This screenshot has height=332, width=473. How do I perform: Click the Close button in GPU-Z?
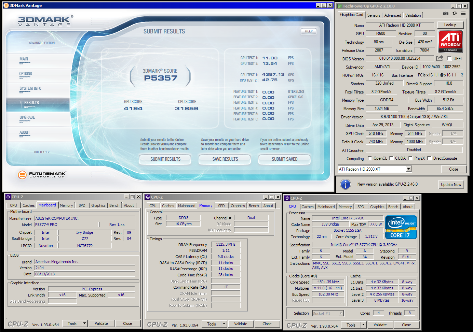454,169
